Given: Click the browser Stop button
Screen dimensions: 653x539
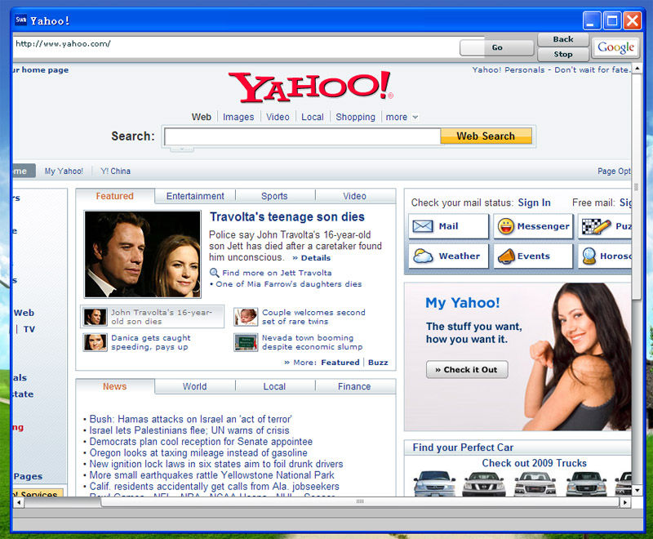Looking at the screenshot, I should 563,54.
